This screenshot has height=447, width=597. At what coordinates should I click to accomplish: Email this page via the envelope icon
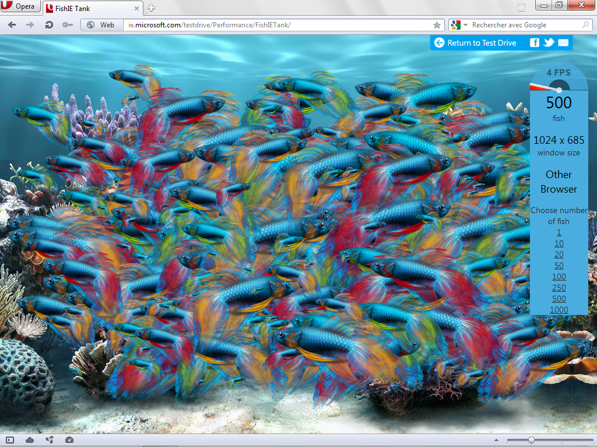tap(563, 42)
